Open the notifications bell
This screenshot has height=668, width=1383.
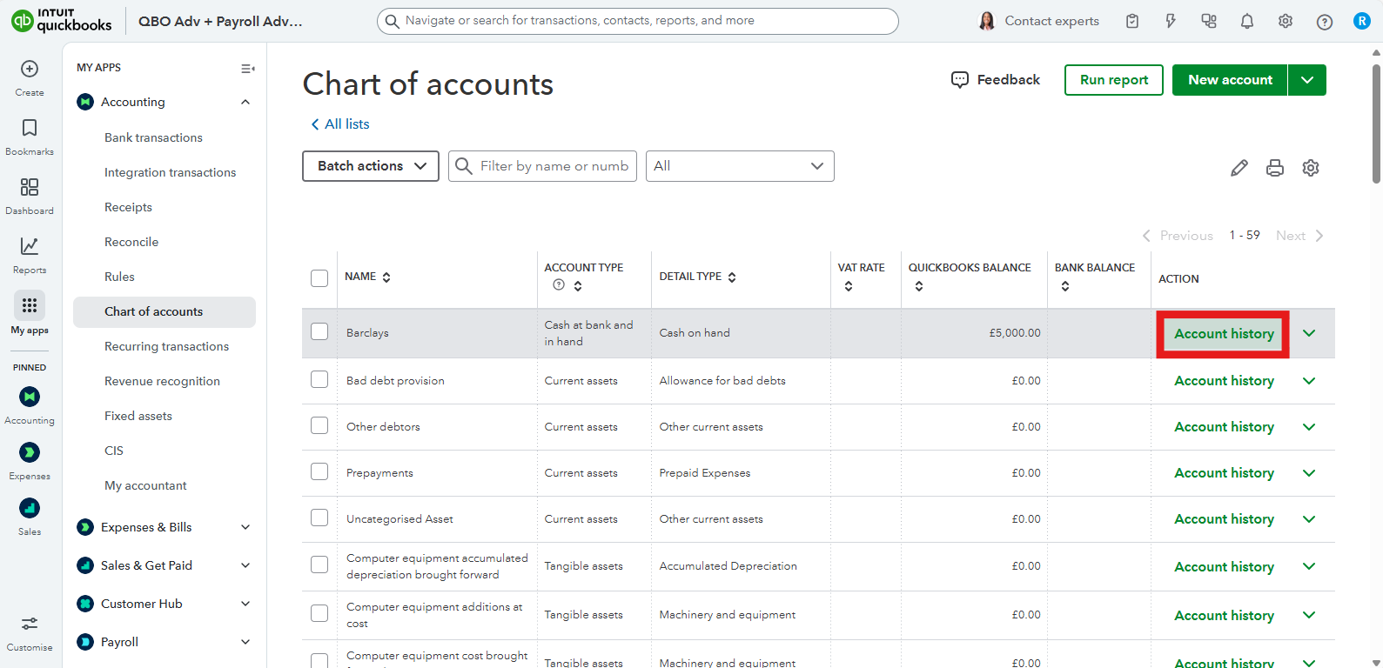[1246, 22]
